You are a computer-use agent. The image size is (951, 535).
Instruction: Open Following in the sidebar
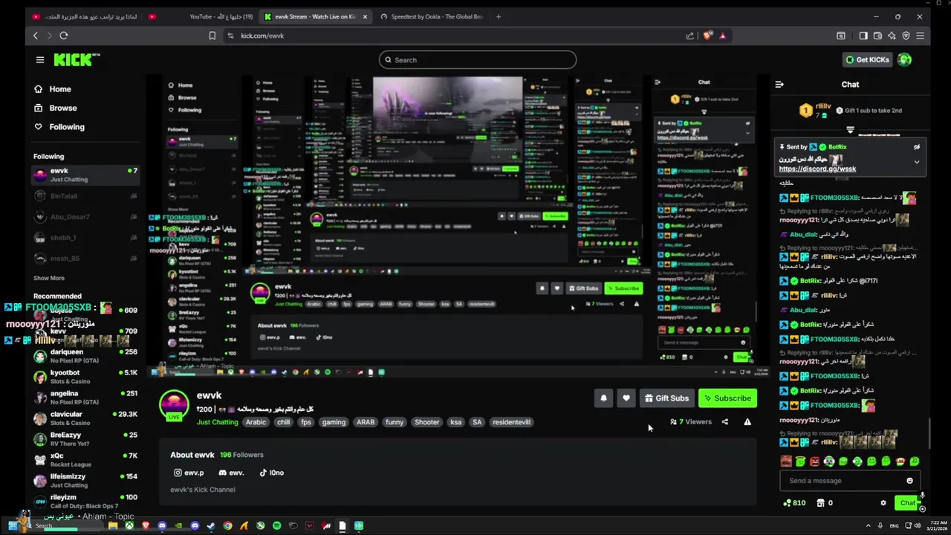(x=59, y=127)
